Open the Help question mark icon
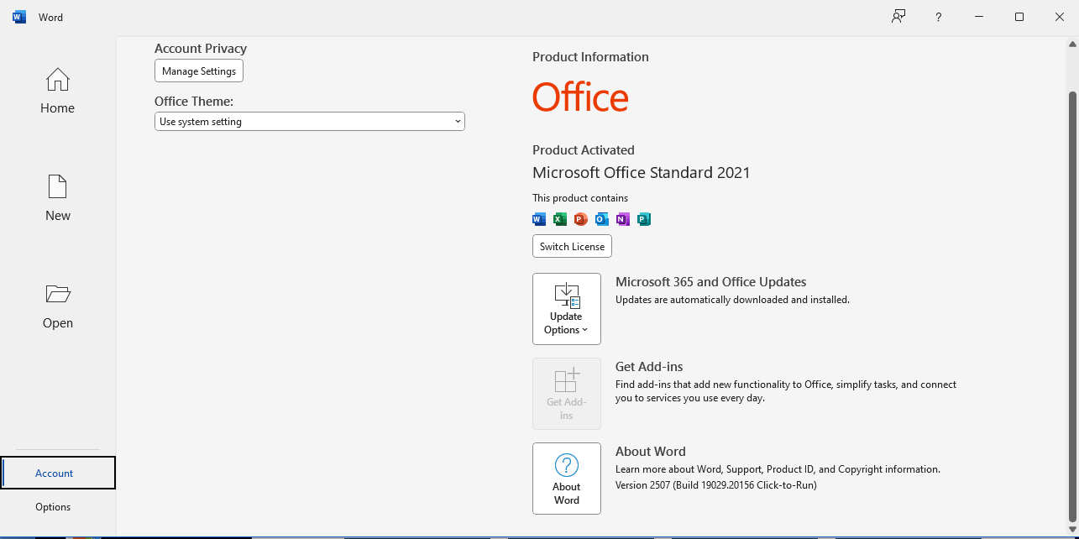1079x539 pixels. click(939, 17)
